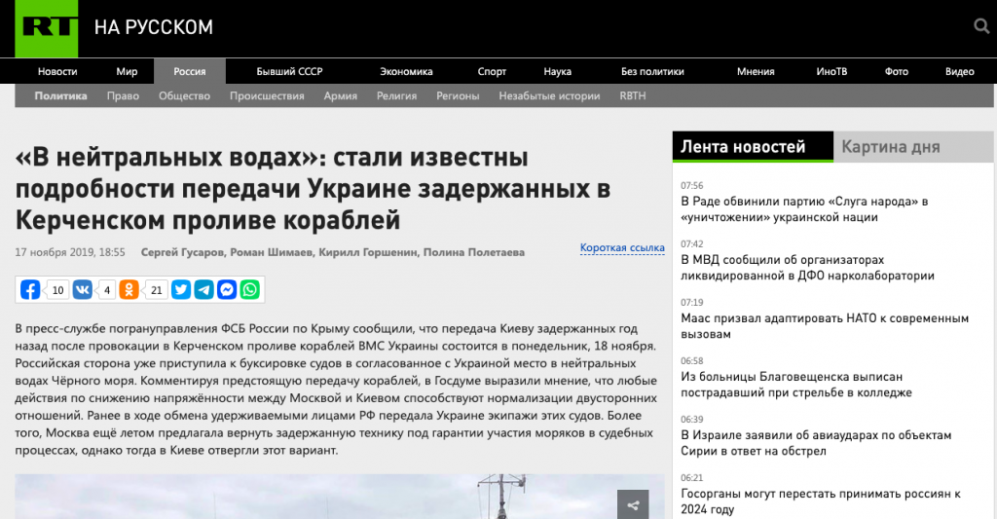Screen dimensions: 997x519
Task: Select the «Лента новостей» tab
Action: point(743,147)
